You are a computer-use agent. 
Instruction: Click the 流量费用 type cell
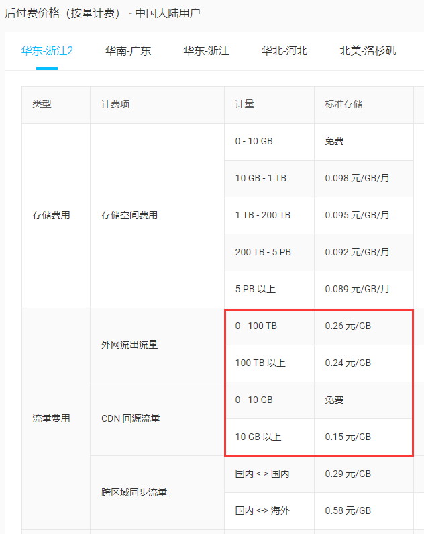[x=51, y=418]
